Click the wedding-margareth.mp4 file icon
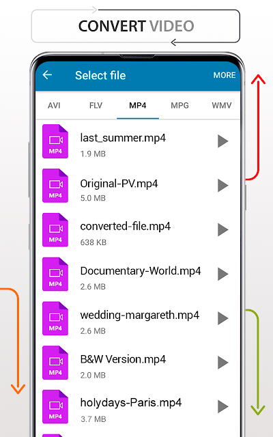This screenshot has height=437, width=273. [x=55, y=319]
